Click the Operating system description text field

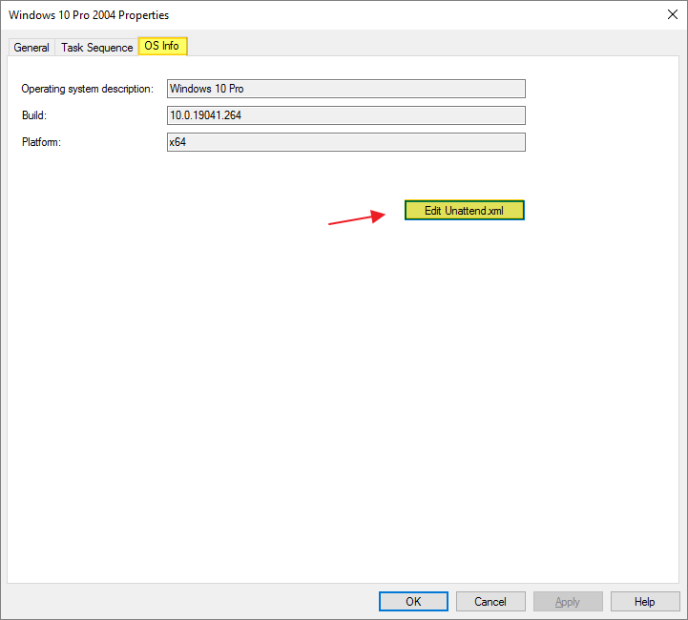[345, 89]
